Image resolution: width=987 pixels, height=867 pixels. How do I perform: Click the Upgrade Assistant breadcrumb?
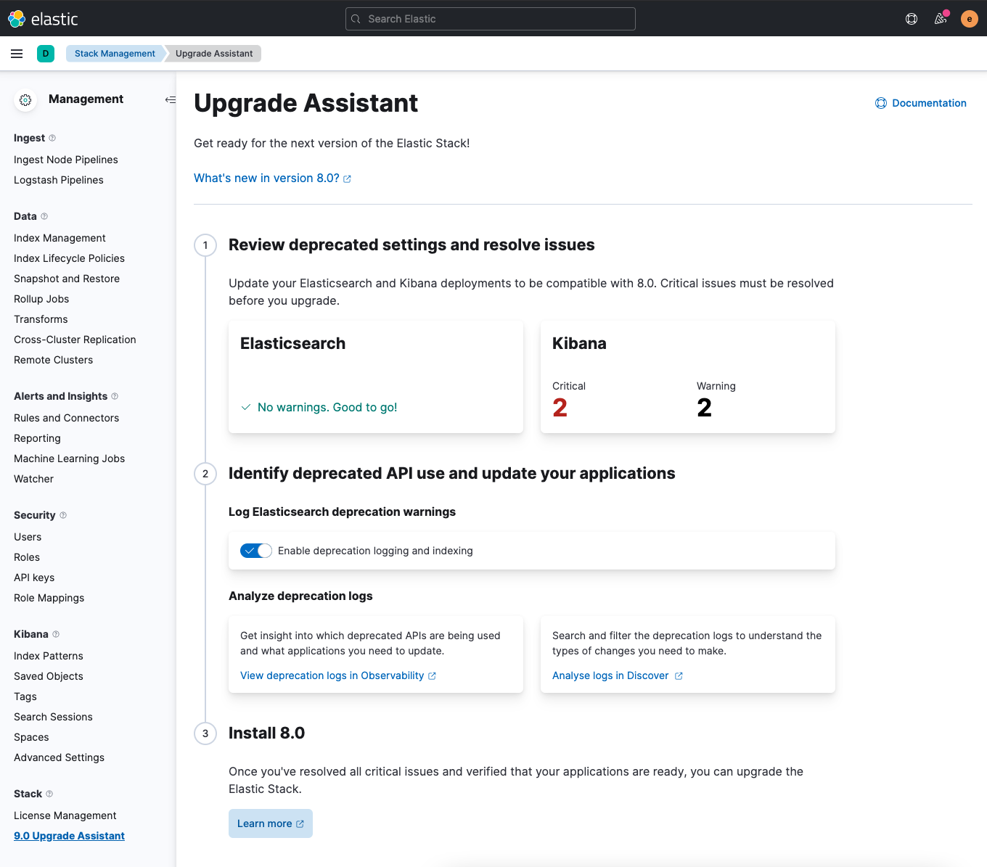click(214, 54)
